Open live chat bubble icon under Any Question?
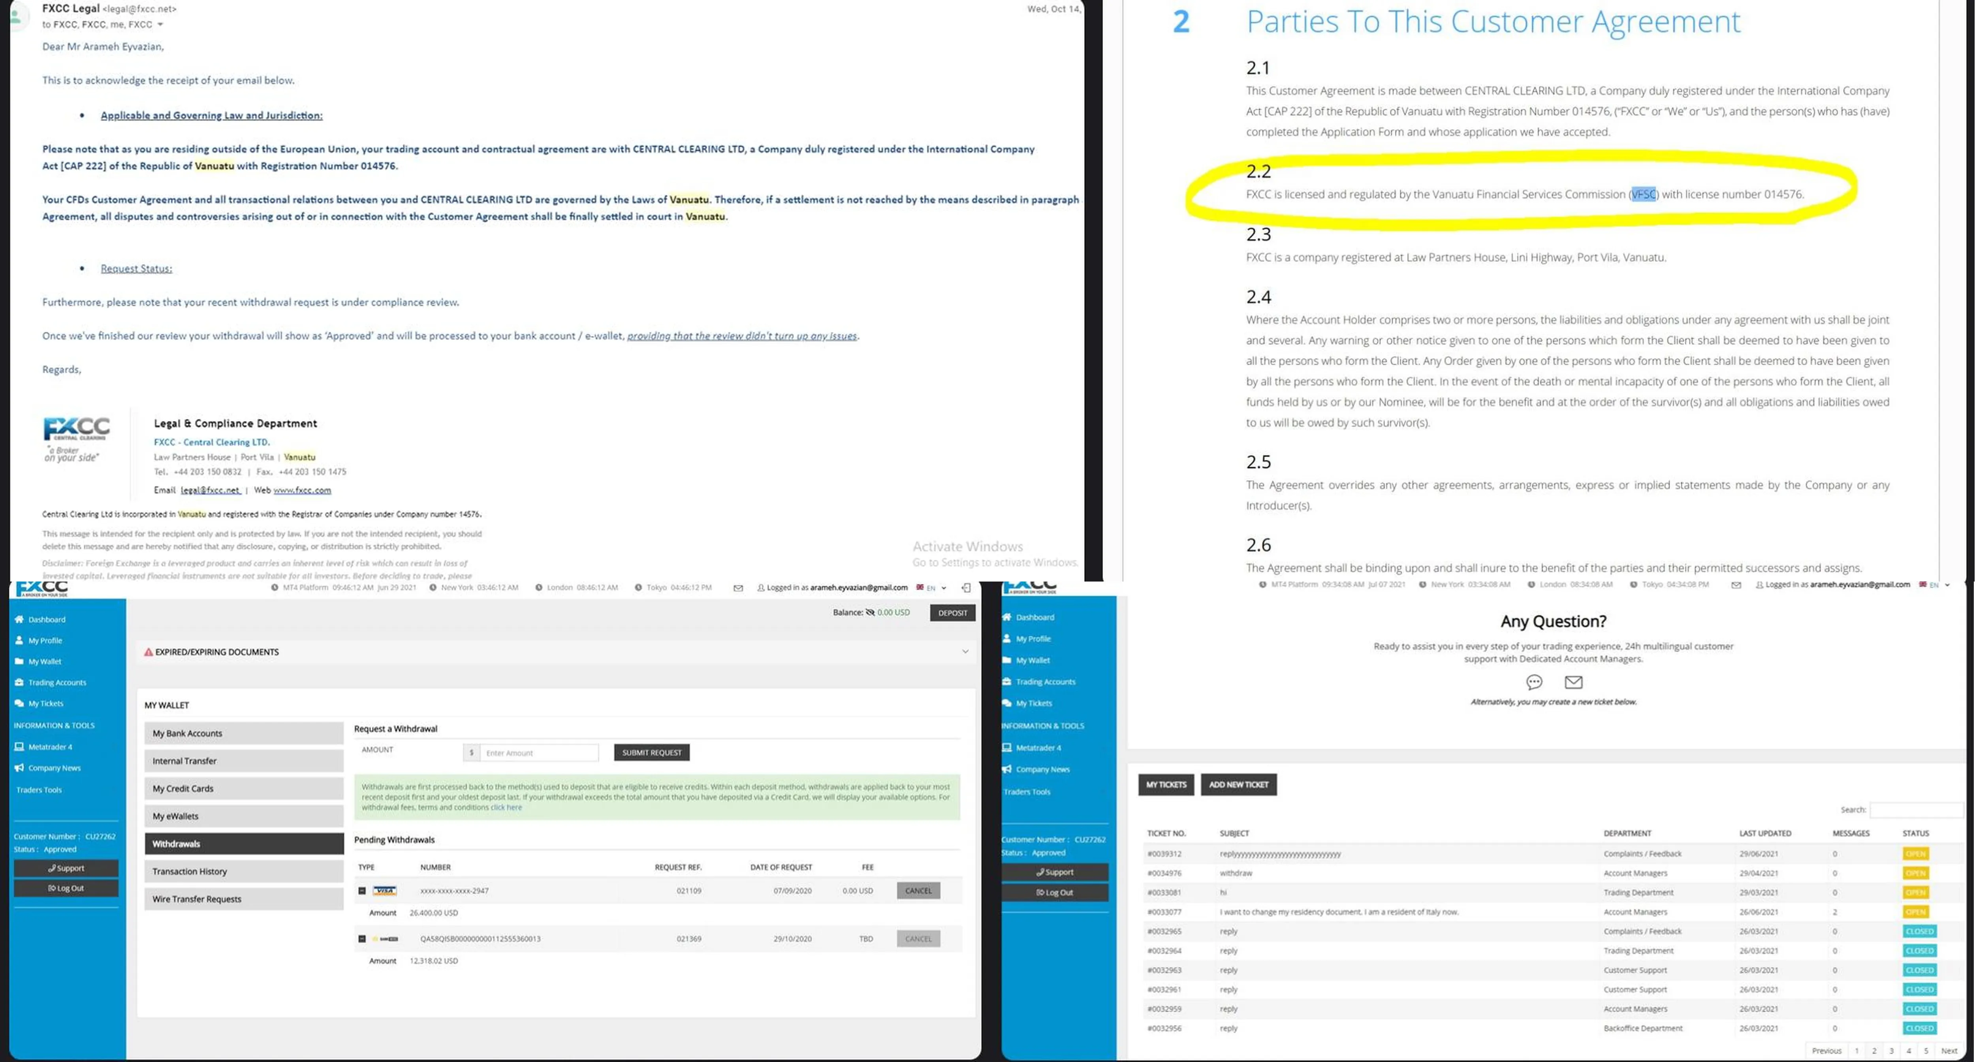Image resolution: width=1975 pixels, height=1062 pixels. point(1534,682)
